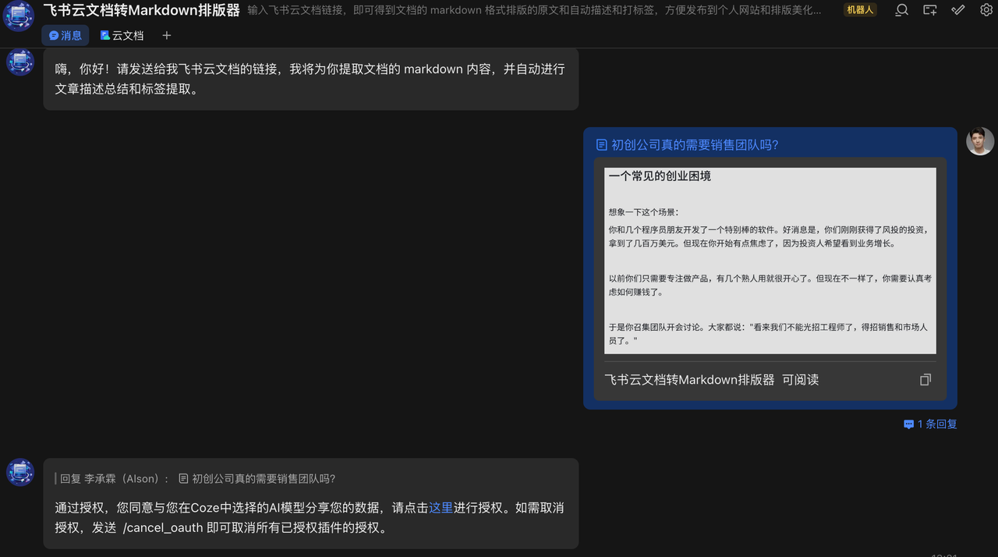Open the "1 条回复" reply thread
Image resolution: width=998 pixels, height=557 pixels.
(929, 424)
